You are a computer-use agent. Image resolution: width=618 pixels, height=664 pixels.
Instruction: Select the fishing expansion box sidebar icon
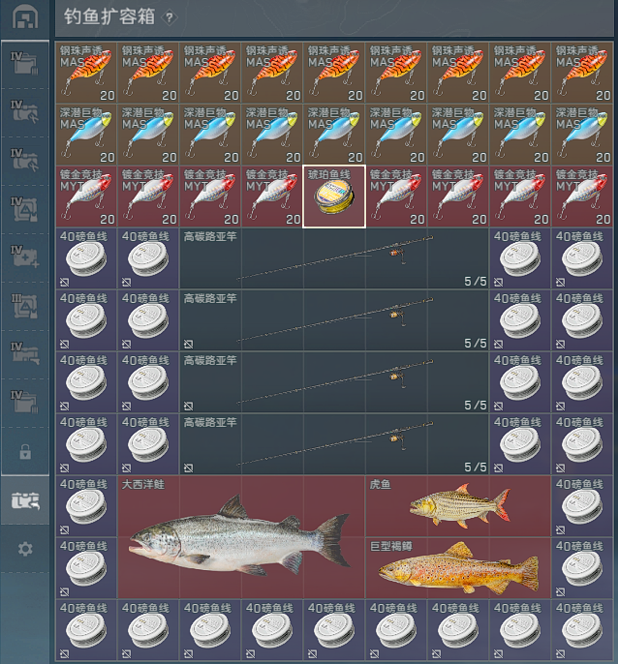point(25,500)
